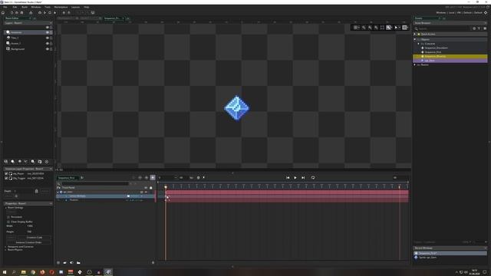Play the sequence with the play button
Screen dimensions: 491x276
[295, 177]
